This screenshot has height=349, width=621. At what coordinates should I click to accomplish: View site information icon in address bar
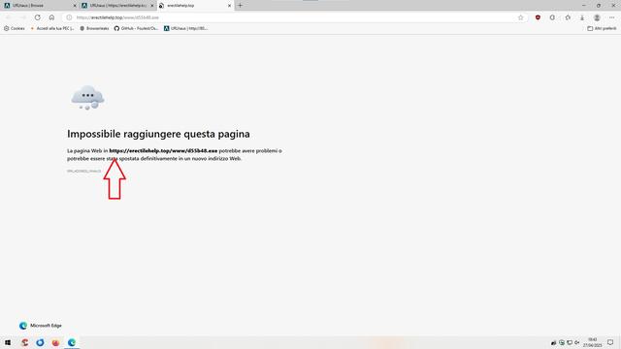pyautogui.click(x=69, y=17)
